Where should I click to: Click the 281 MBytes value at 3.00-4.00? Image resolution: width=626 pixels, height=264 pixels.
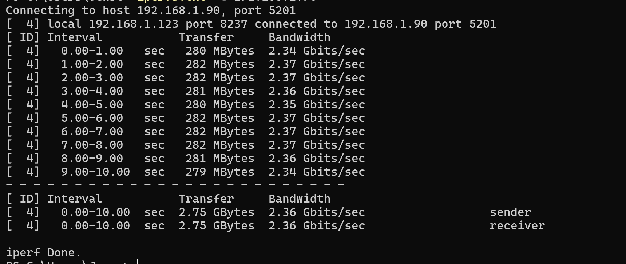220,91
